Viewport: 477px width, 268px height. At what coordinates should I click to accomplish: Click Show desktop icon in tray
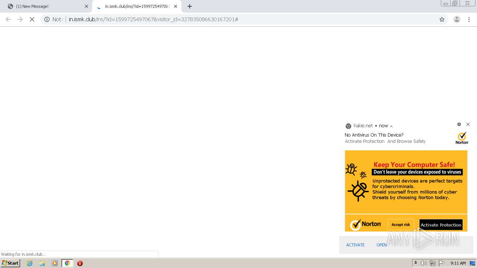[473, 263]
